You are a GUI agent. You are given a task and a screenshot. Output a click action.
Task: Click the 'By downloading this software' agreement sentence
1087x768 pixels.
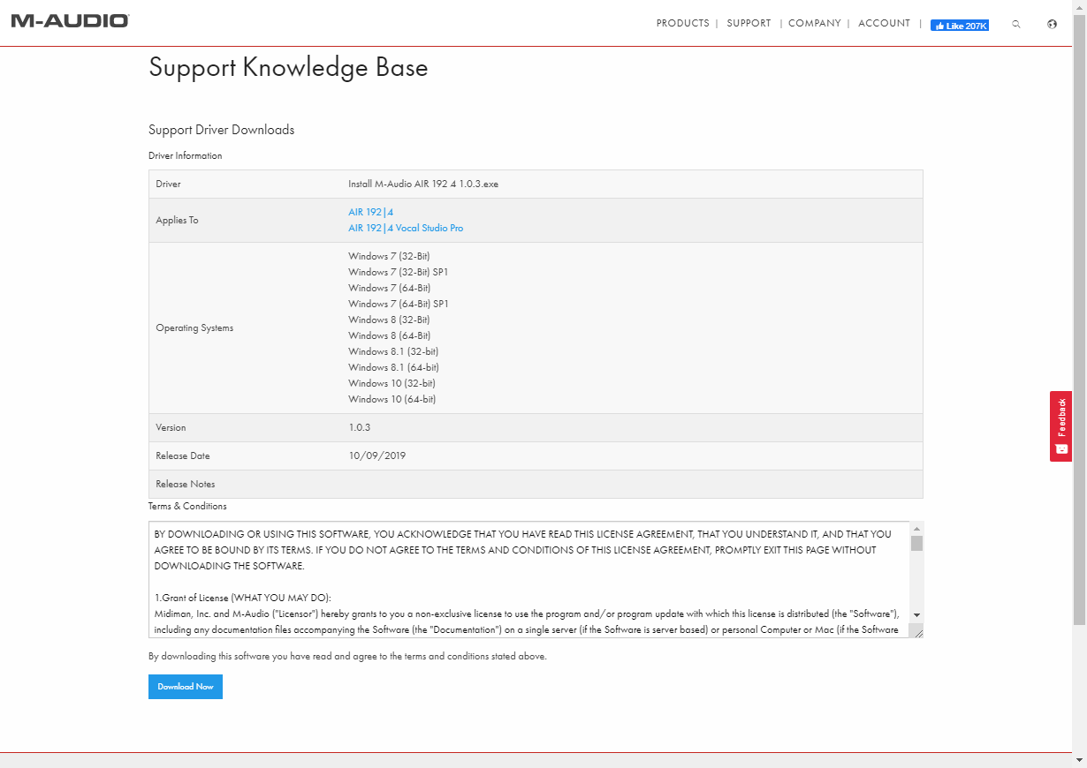click(x=347, y=656)
